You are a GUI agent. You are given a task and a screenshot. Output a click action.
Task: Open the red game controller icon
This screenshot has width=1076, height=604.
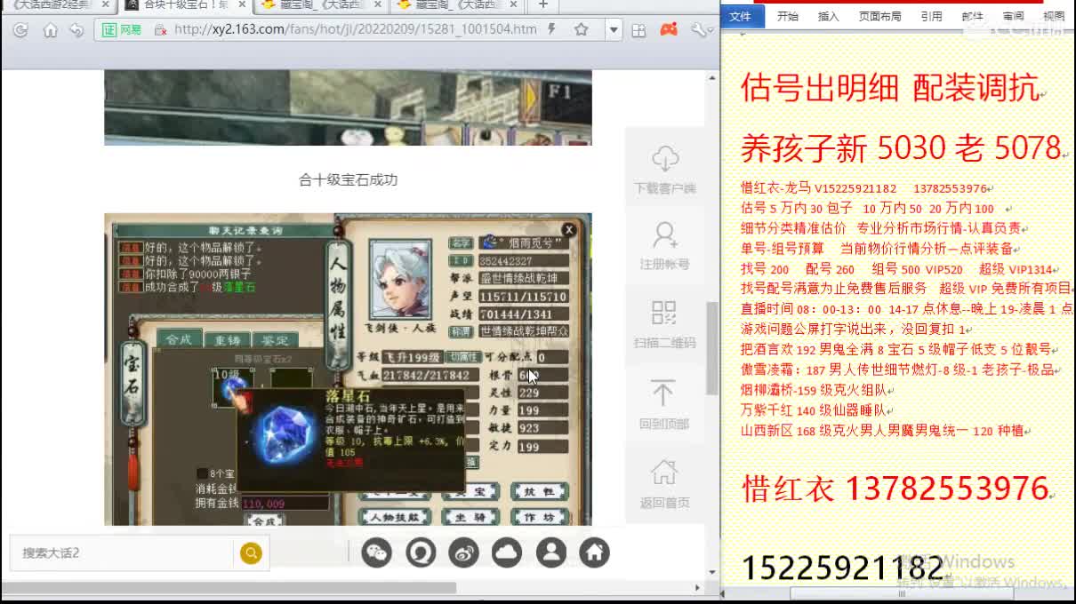click(669, 29)
